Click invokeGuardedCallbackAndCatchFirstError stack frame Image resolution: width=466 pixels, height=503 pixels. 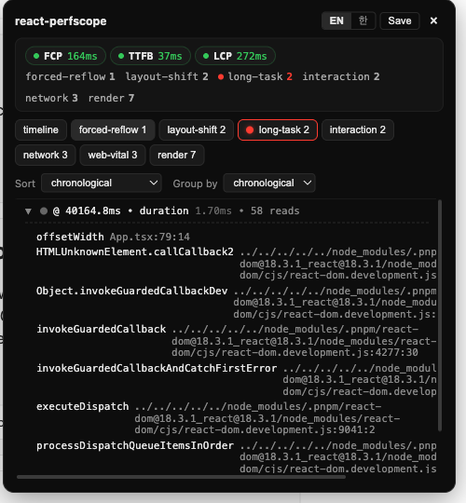157,368
